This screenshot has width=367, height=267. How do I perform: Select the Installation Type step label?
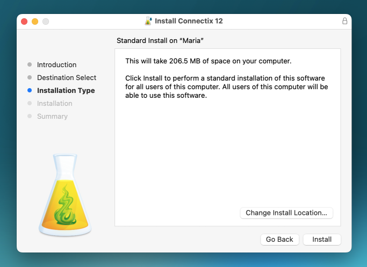point(66,91)
